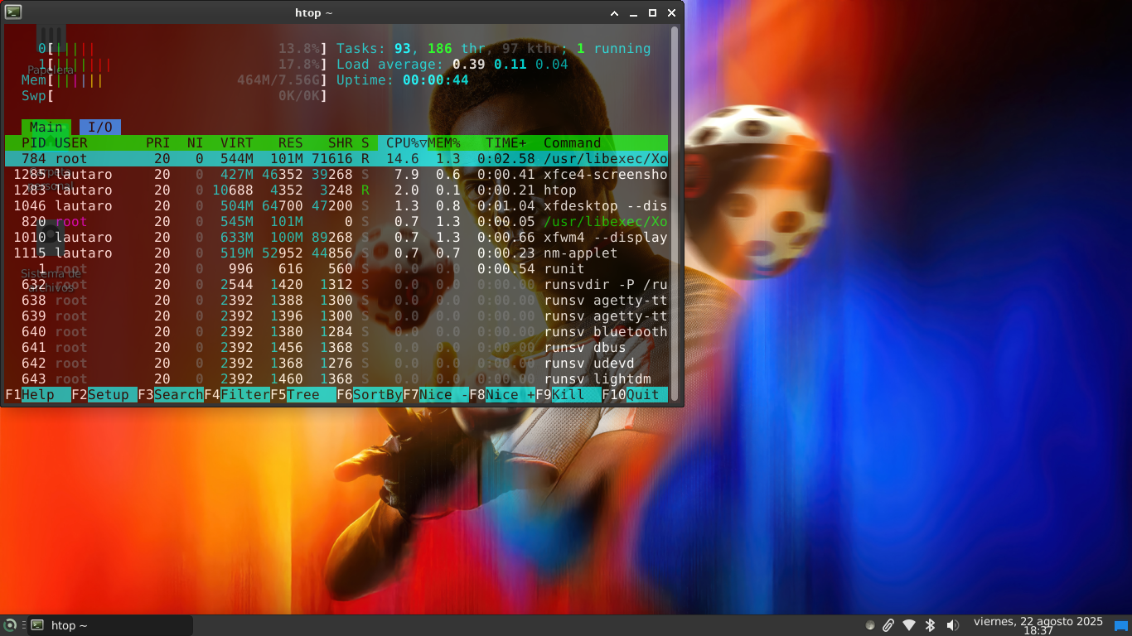The width and height of the screenshot is (1132, 636).
Task: Click the Swp meter showing 0K/0K
Action: 175,96
